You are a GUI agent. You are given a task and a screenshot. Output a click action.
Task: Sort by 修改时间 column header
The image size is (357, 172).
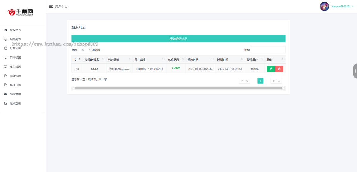[200, 60]
